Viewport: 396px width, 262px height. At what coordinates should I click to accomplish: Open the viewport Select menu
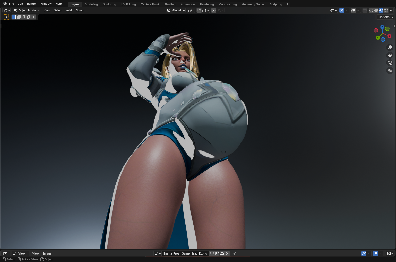tap(58, 10)
